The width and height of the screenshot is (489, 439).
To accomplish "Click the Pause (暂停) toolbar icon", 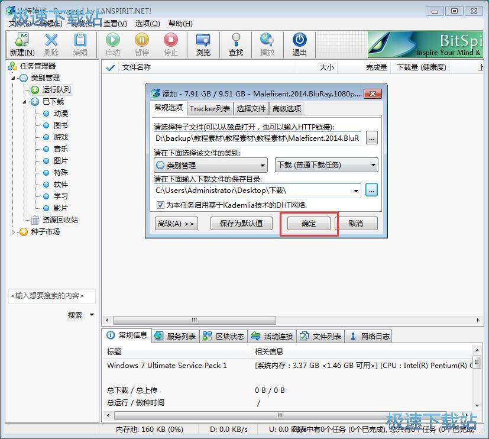I will pos(142,44).
